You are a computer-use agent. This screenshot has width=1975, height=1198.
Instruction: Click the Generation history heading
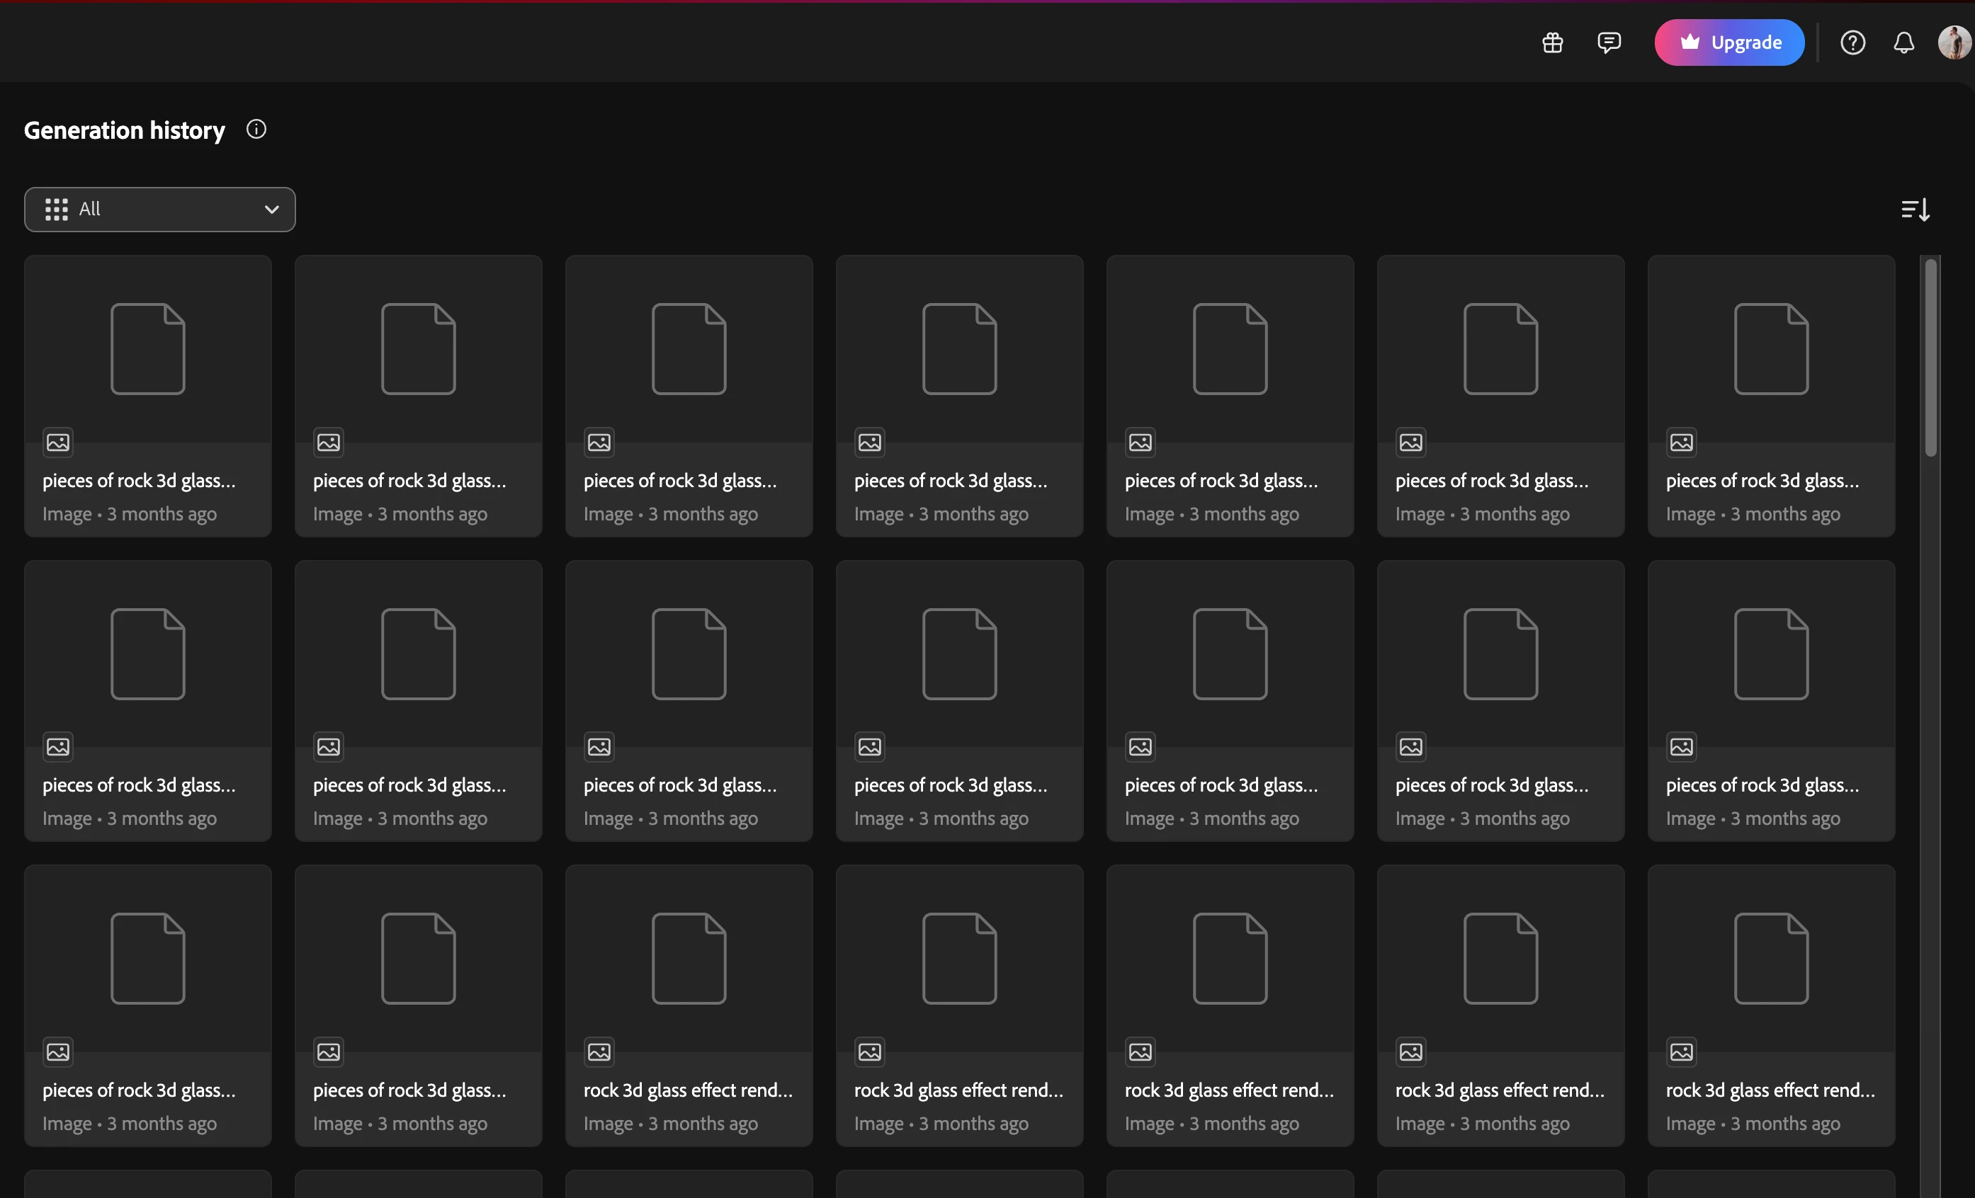[124, 130]
